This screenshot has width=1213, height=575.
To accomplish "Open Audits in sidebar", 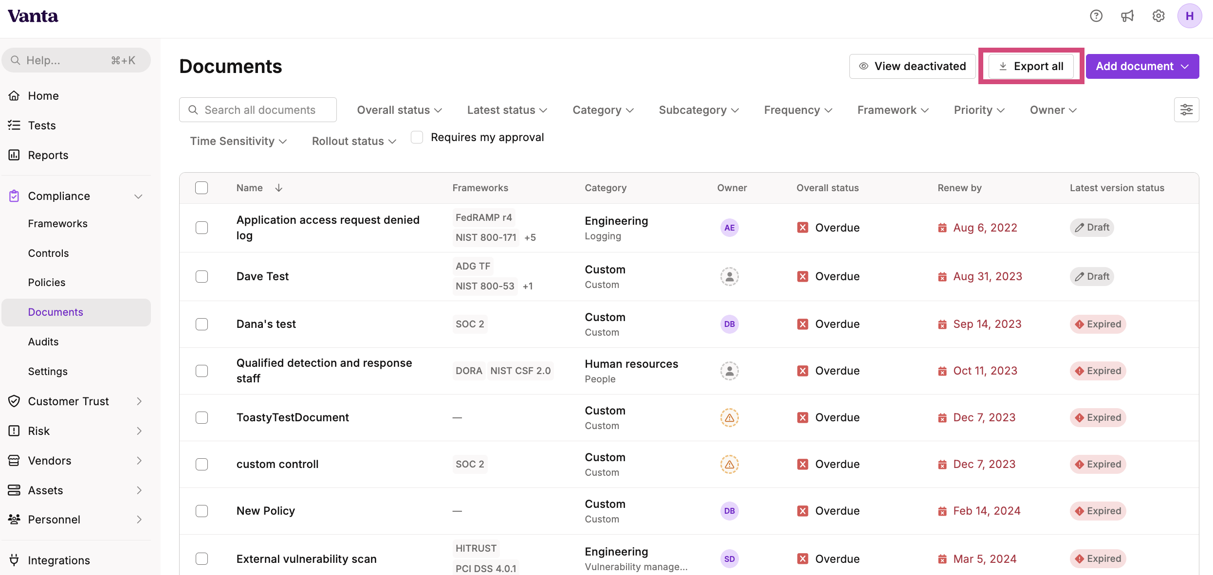I will click(43, 341).
